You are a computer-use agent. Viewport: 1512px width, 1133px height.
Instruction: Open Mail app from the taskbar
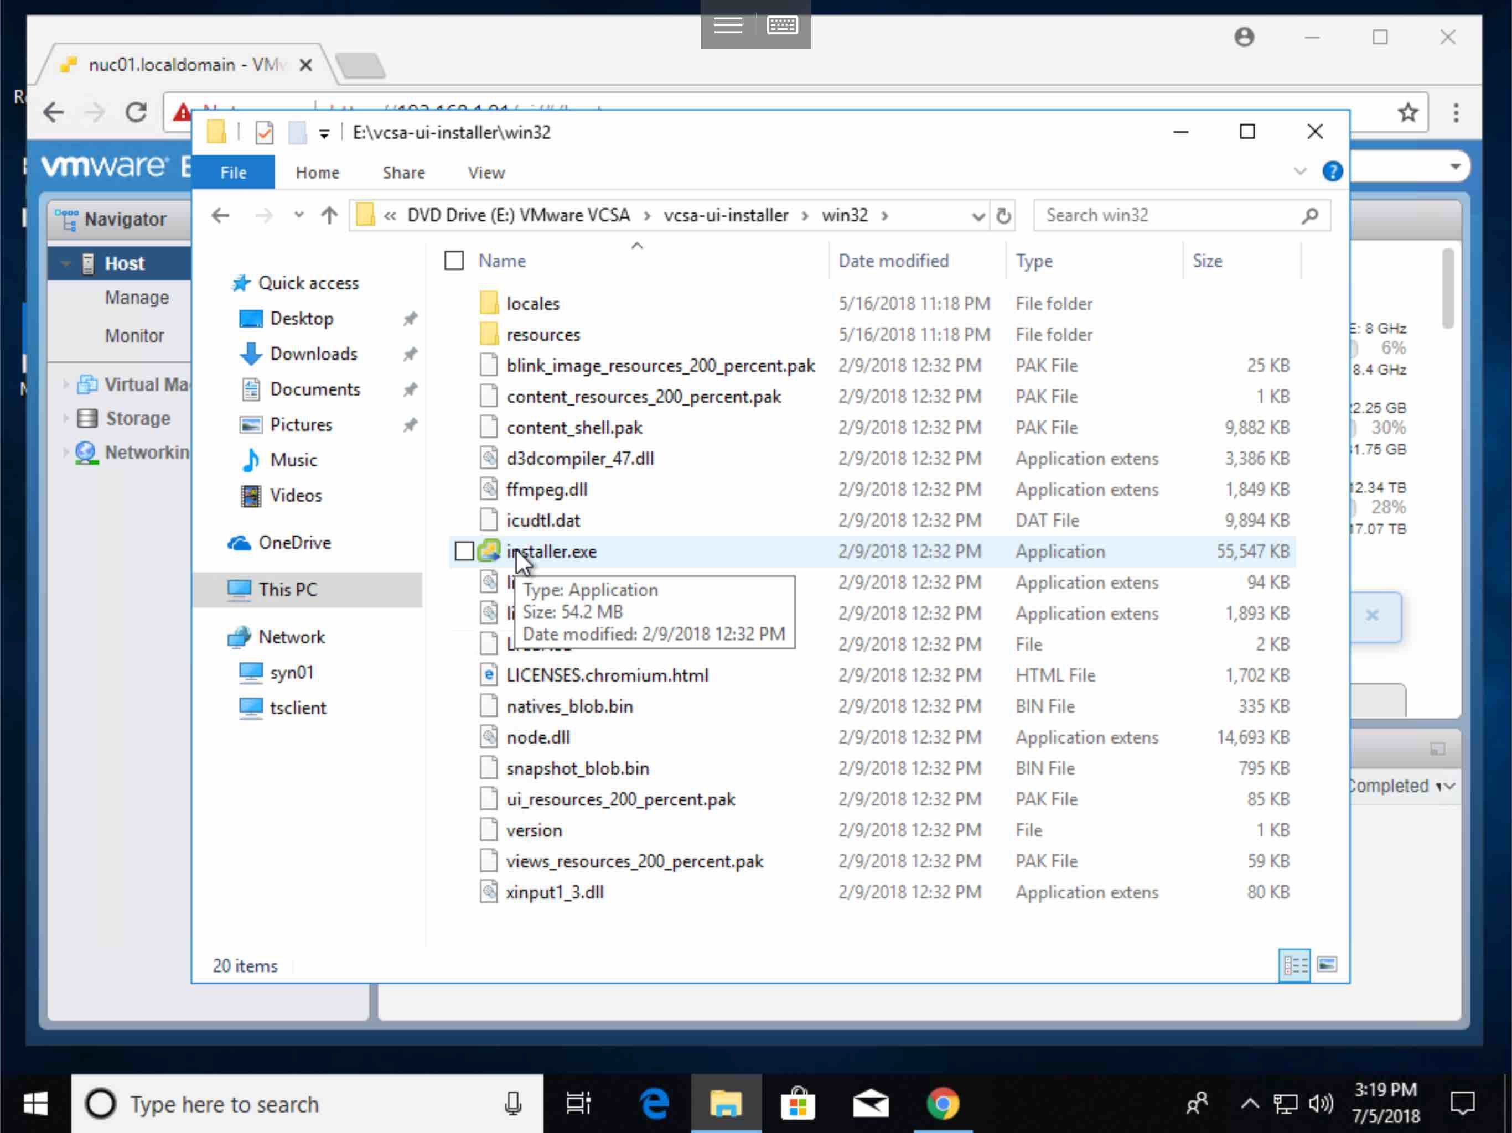point(871,1104)
